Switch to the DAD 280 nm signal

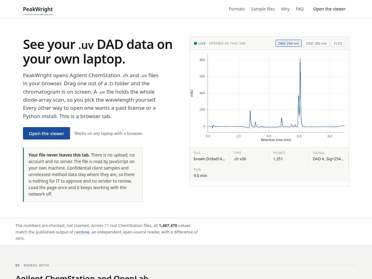click(316, 43)
